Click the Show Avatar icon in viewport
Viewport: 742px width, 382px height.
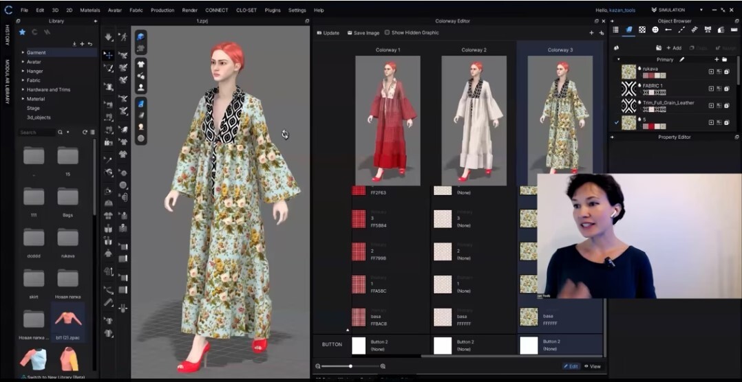pos(140,88)
